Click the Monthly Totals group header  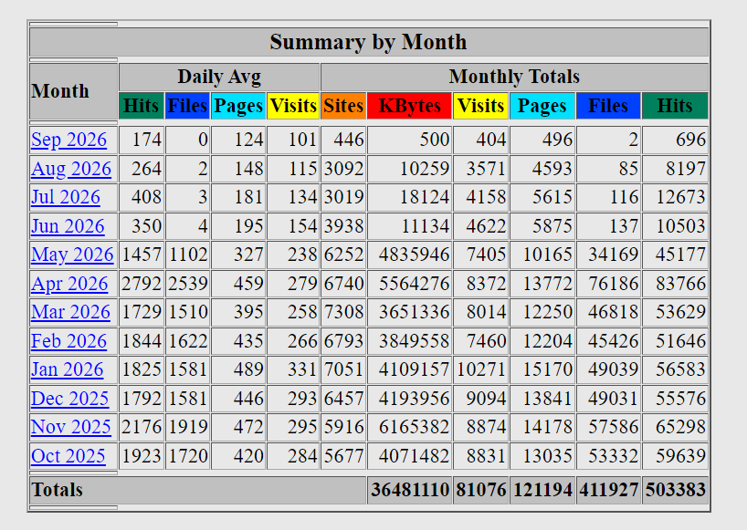point(514,77)
